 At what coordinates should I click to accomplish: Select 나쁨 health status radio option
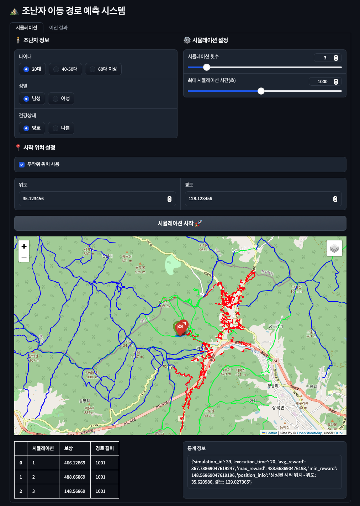pos(61,128)
